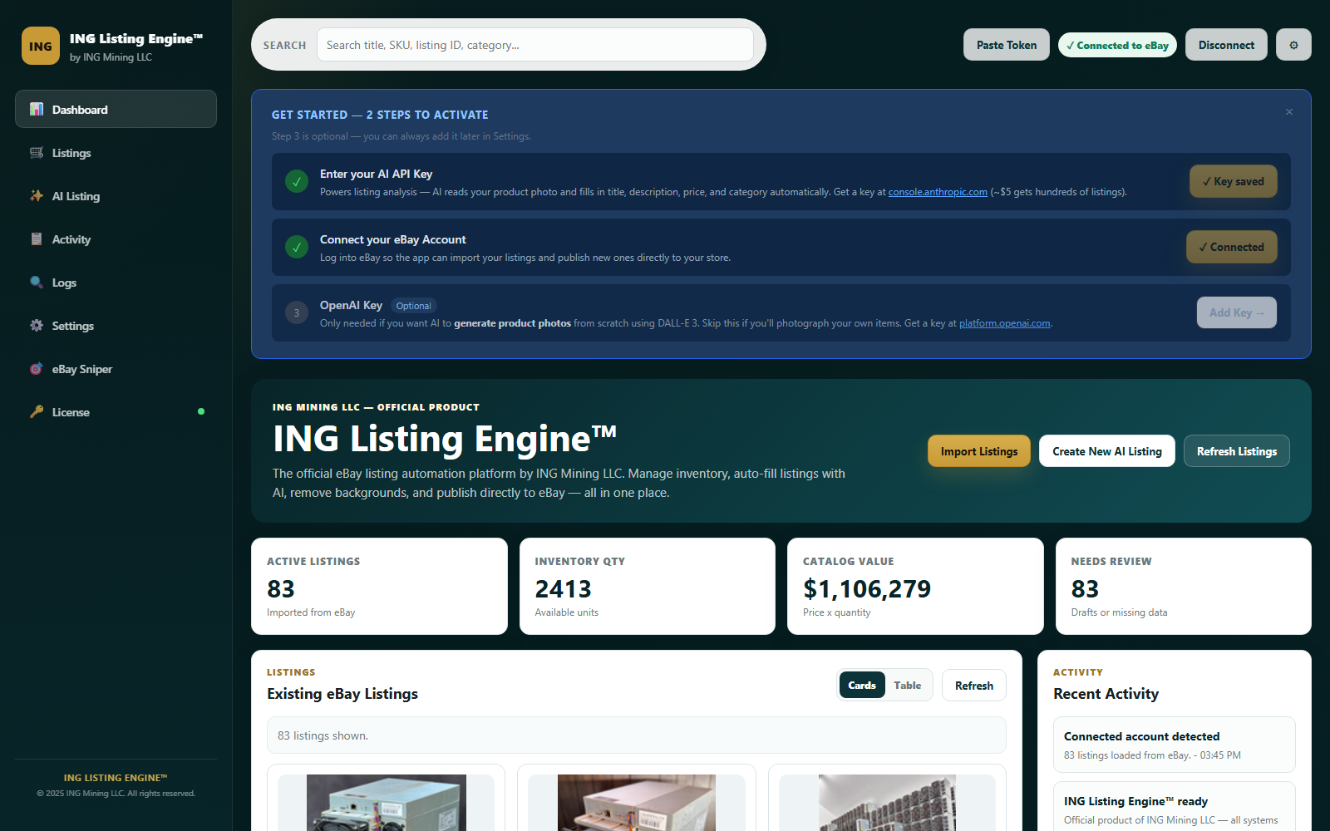Open License page from sidebar
The width and height of the screenshot is (1330, 831).
pos(116,411)
